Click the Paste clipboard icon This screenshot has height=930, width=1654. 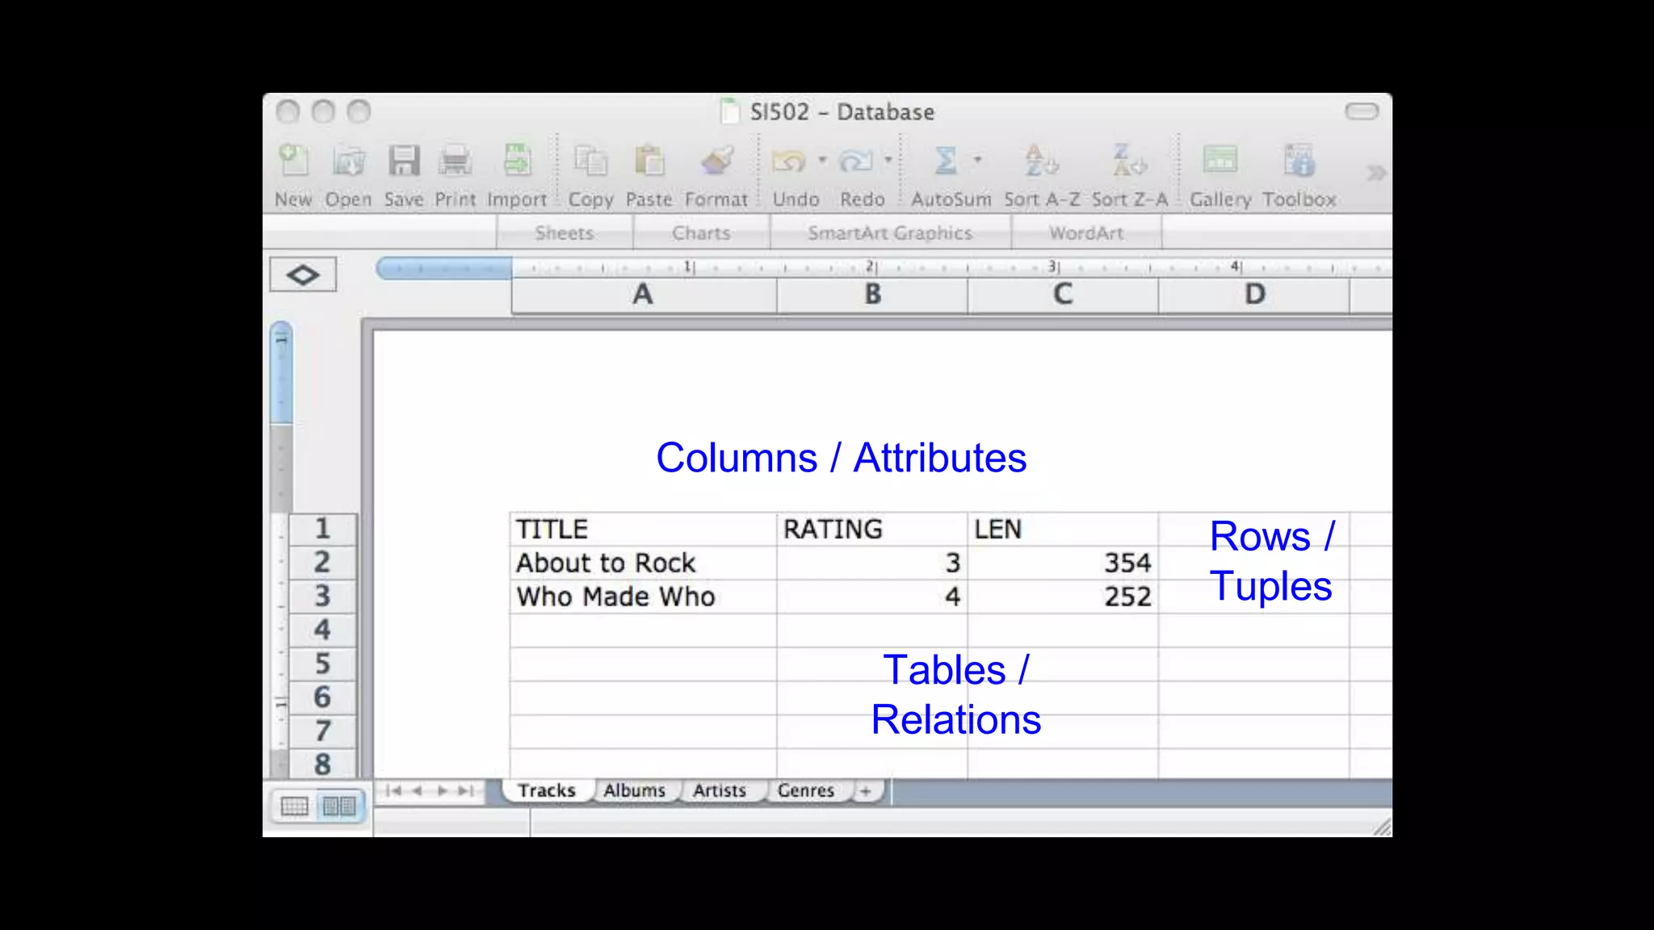(x=649, y=161)
